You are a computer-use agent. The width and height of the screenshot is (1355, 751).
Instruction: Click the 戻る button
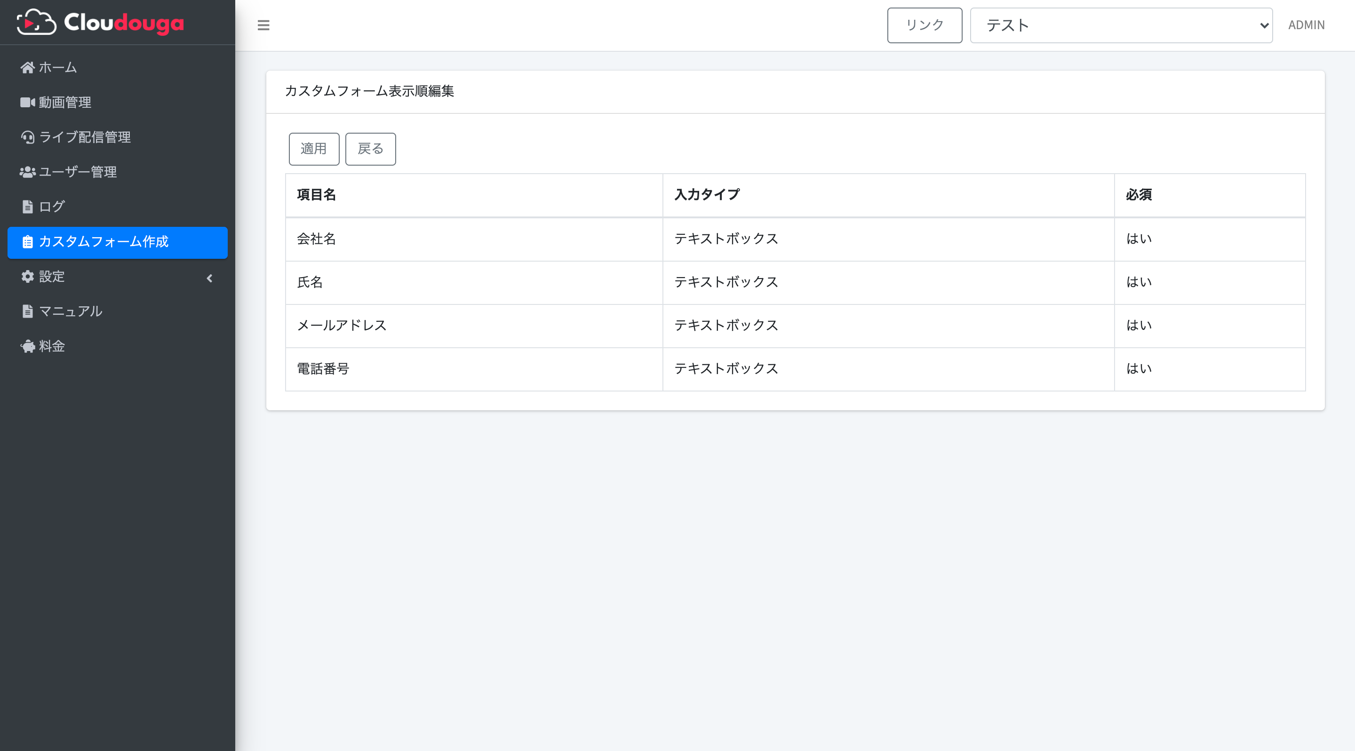pos(370,149)
